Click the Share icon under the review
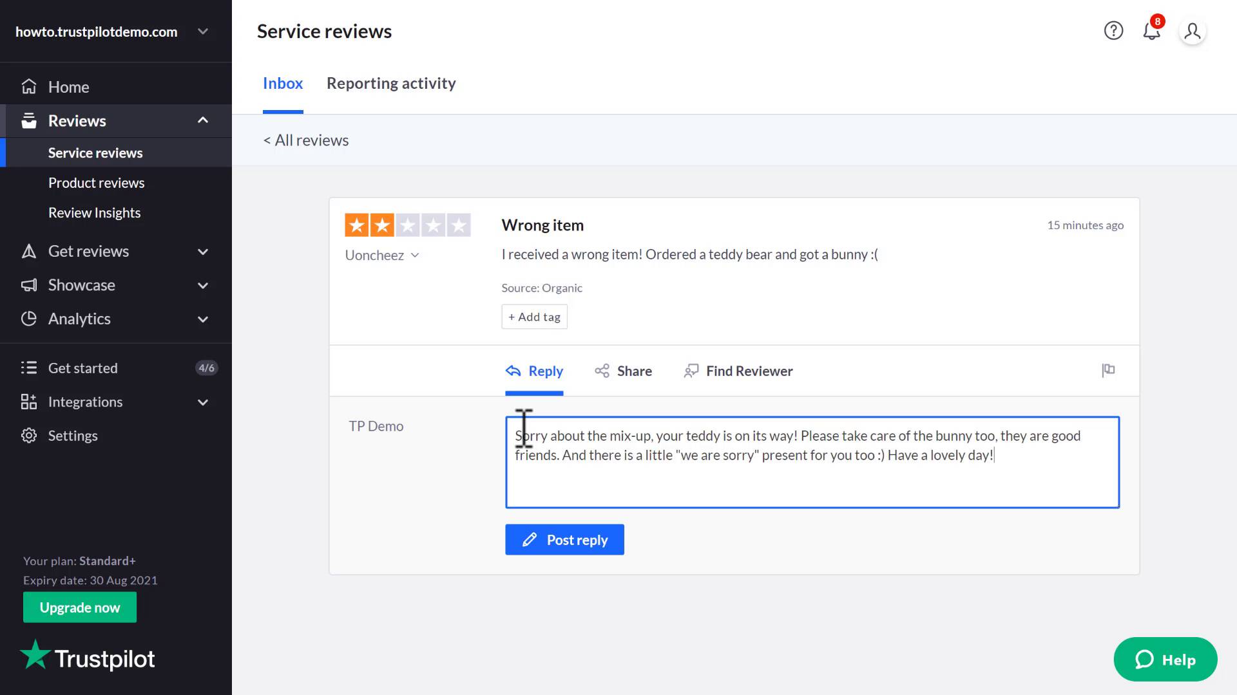 pos(602,371)
